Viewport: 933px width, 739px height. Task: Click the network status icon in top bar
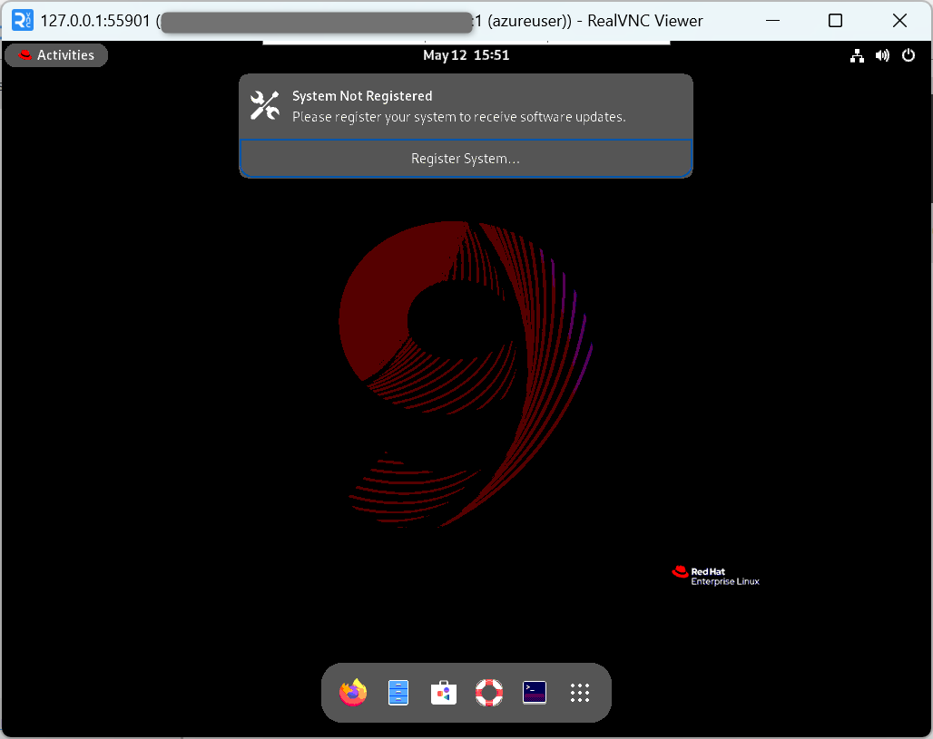tap(857, 56)
